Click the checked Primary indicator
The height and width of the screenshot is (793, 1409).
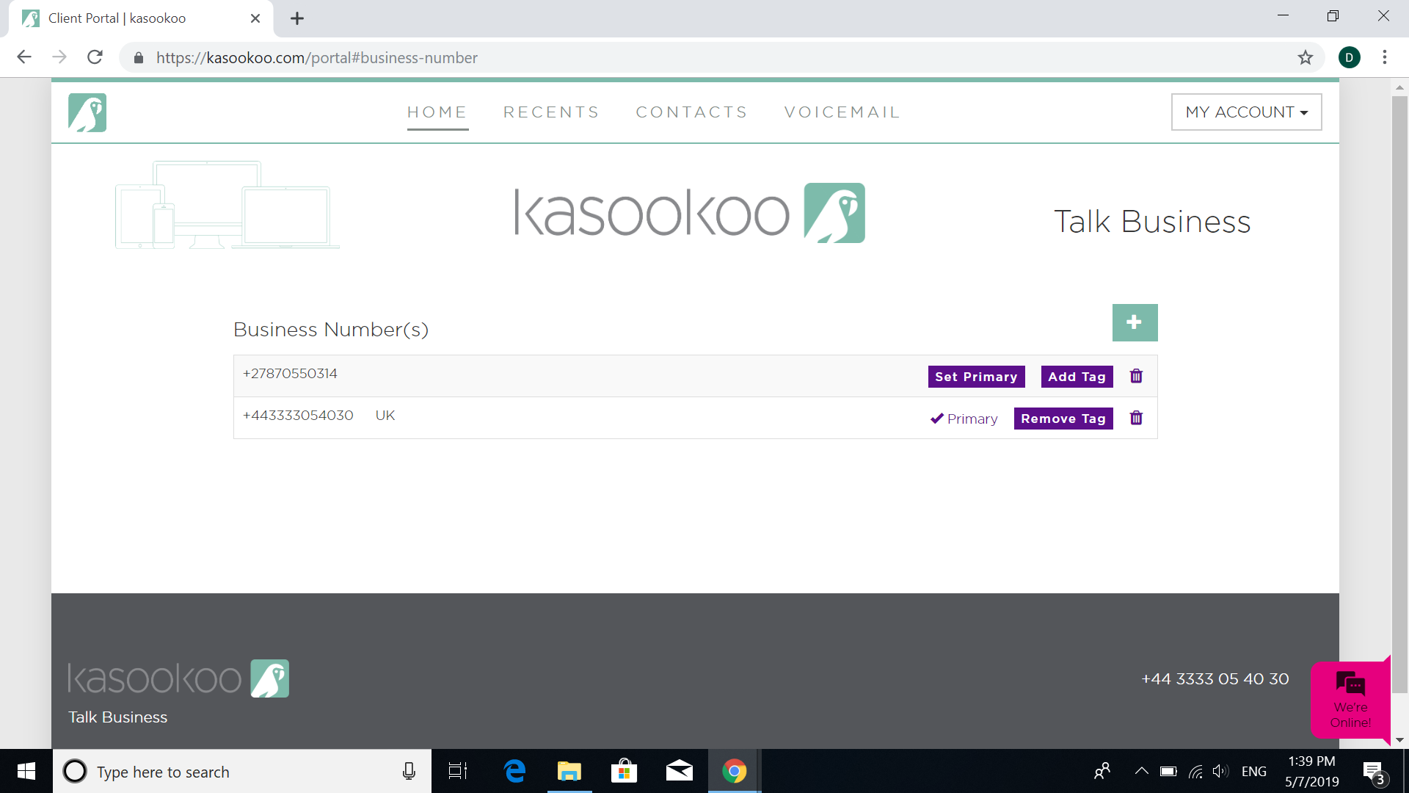(964, 419)
